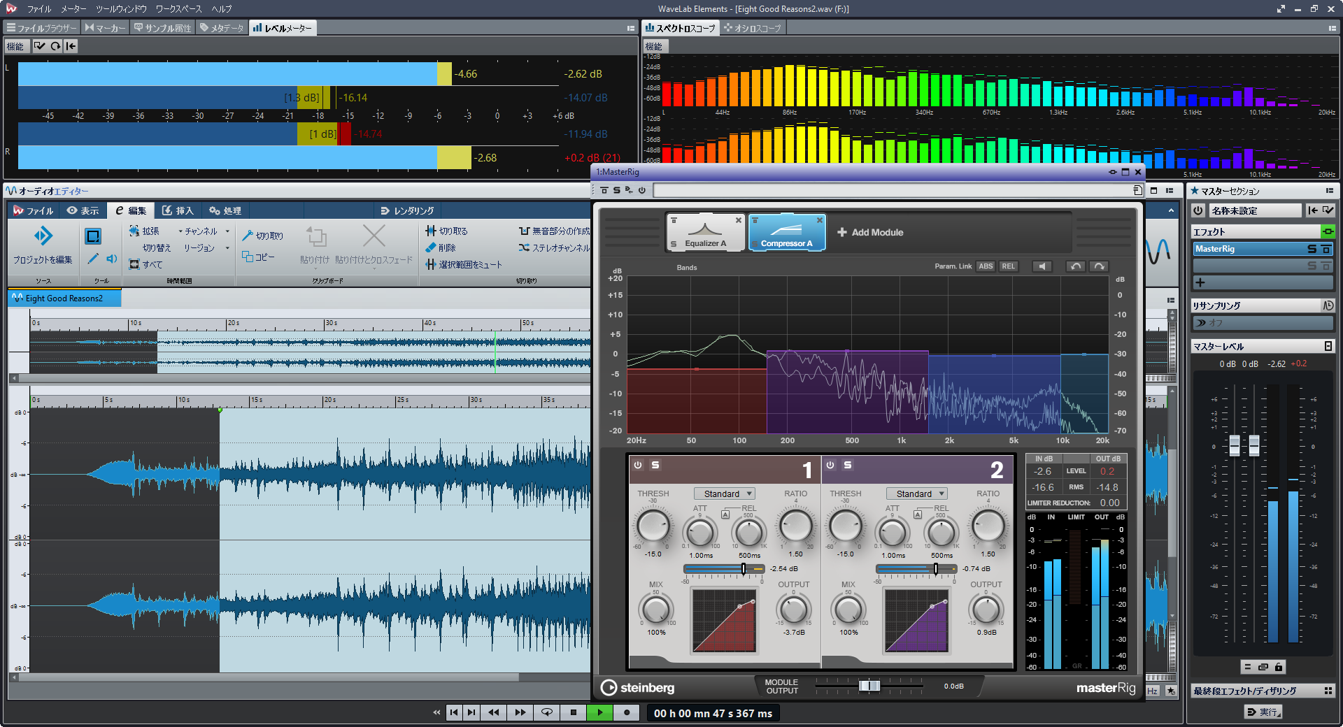Viewport: 1343px width, 727px height.
Task: Toggle auto release A on band 1
Action: 725,514
